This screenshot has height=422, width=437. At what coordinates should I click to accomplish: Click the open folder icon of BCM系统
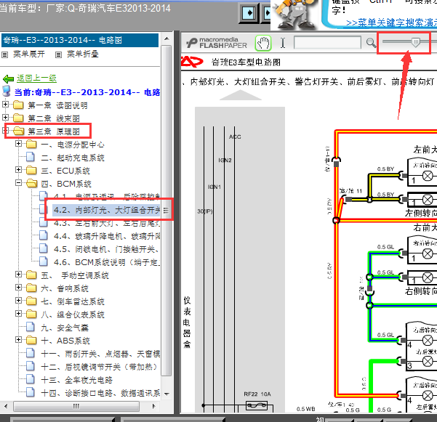click(x=32, y=184)
